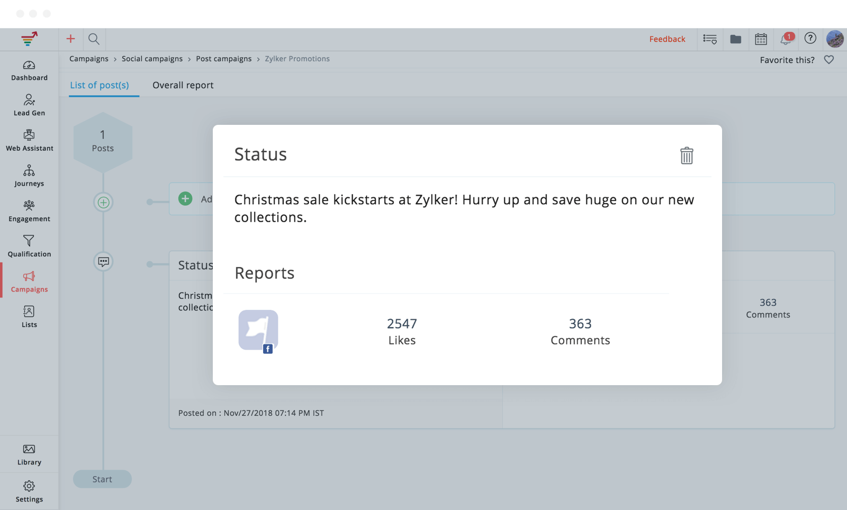
Task: View notifications via the bell icon
Action: point(786,39)
